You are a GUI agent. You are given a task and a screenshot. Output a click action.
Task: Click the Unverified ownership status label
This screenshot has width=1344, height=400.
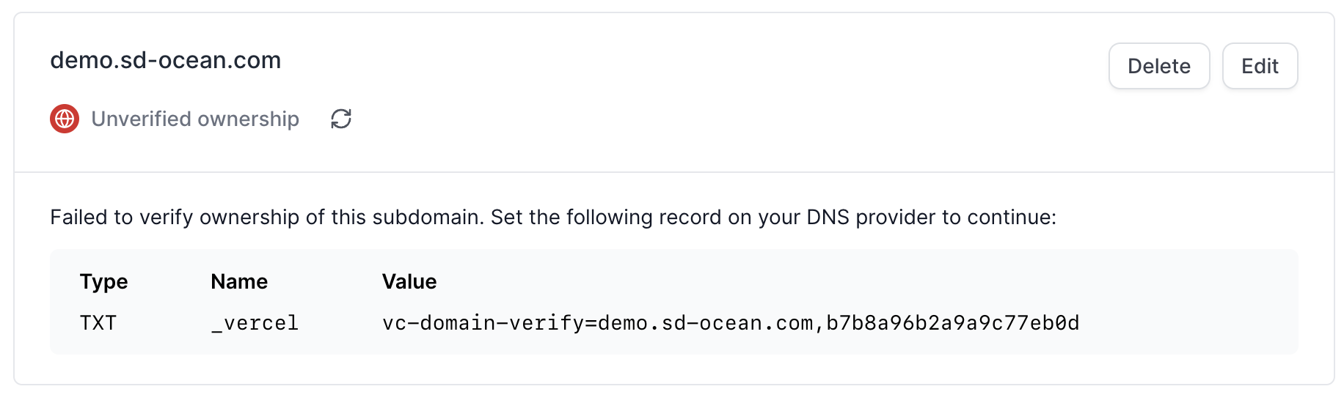195,119
